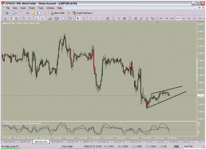Open the Help menu
This screenshot has width=206, height=149.
59,8
